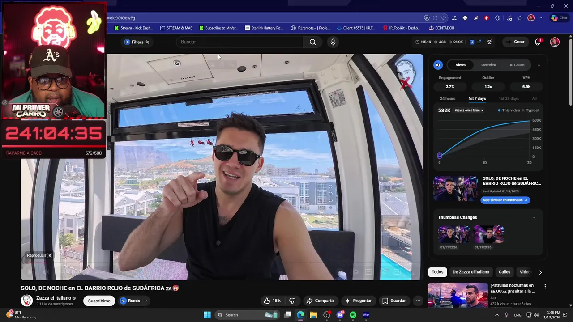The width and height of the screenshot is (573, 322).
Task: Switch to the AI Coach tab
Action: pos(517,65)
